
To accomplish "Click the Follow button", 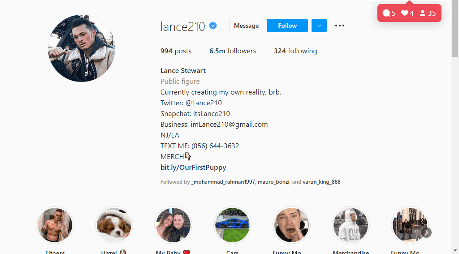I will coord(287,26).
